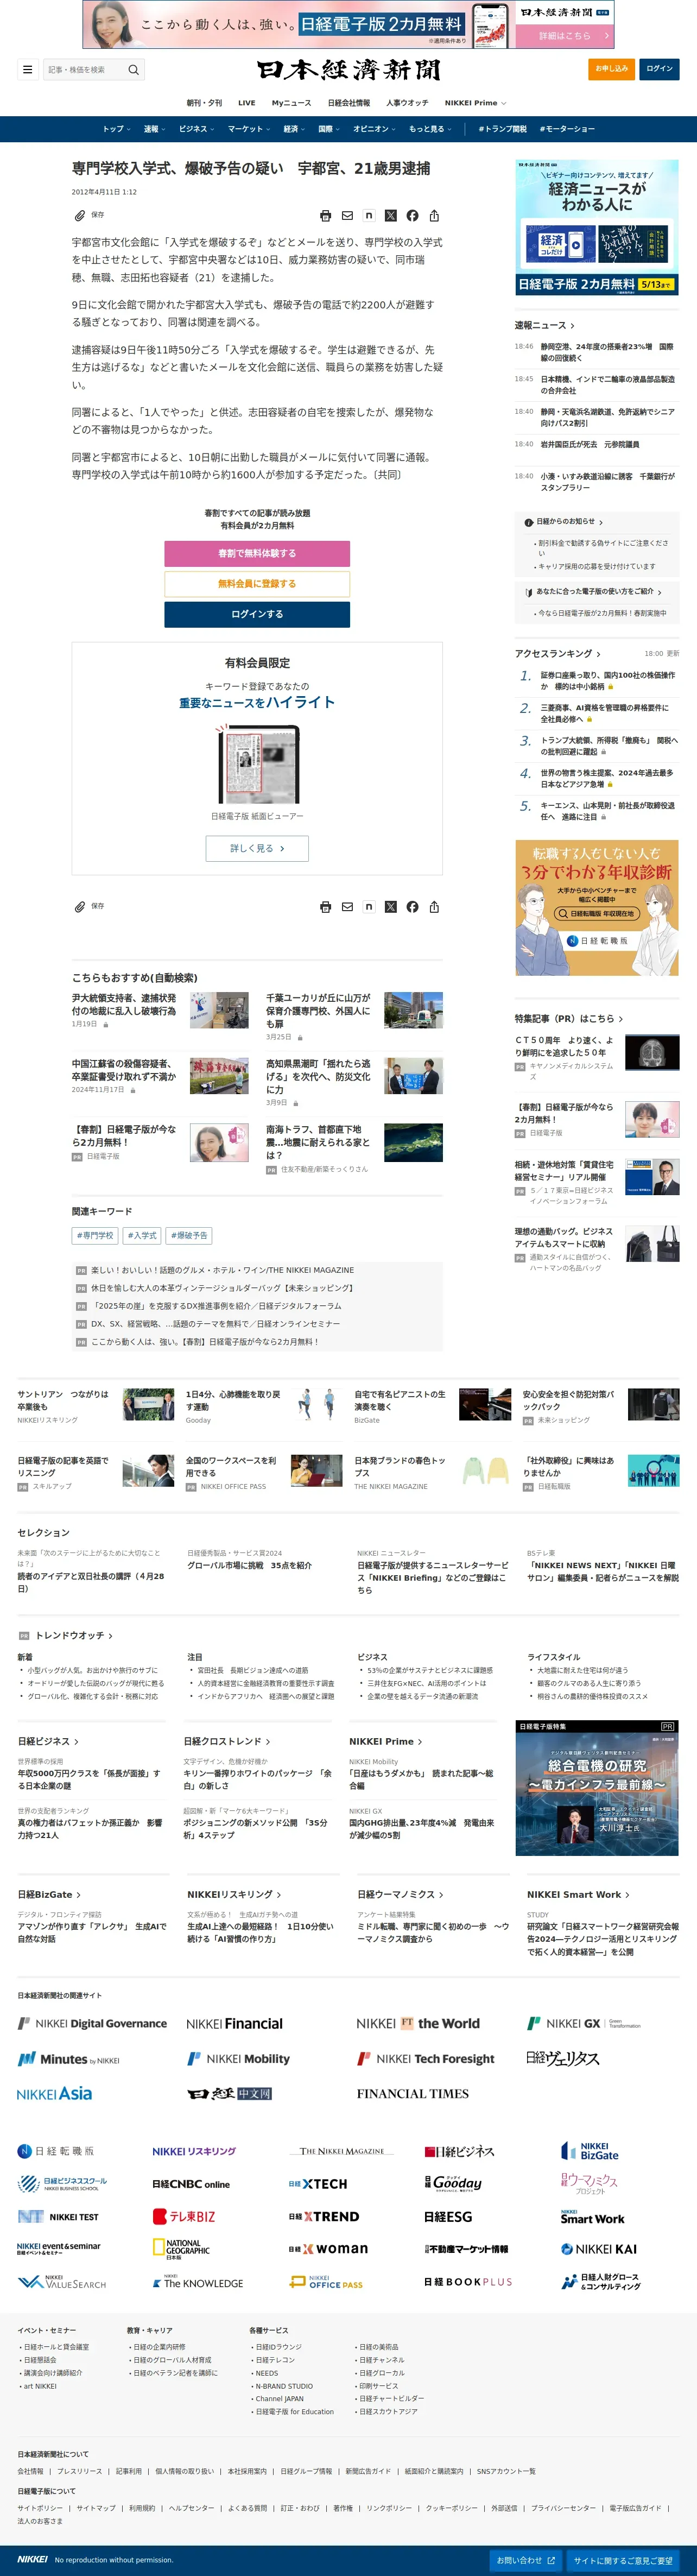Image resolution: width=697 pixels, height=2576 pixels.
Task: Click the X icon below 有料会員限定 box
Action: point(391,906)
